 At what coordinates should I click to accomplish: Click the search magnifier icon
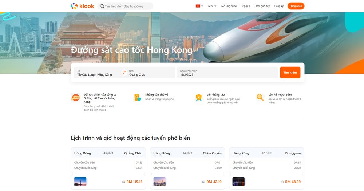[x=102, y=6]
